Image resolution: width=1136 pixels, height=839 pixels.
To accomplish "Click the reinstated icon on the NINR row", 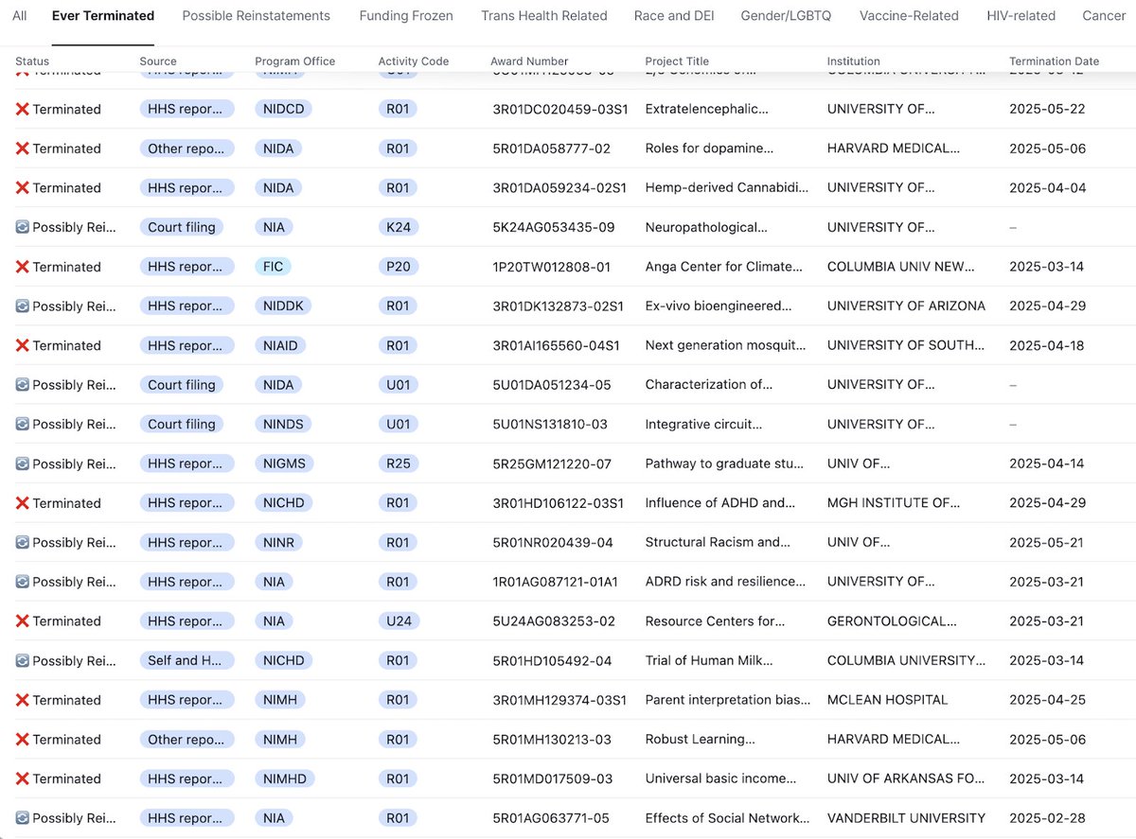I will 23,543.
